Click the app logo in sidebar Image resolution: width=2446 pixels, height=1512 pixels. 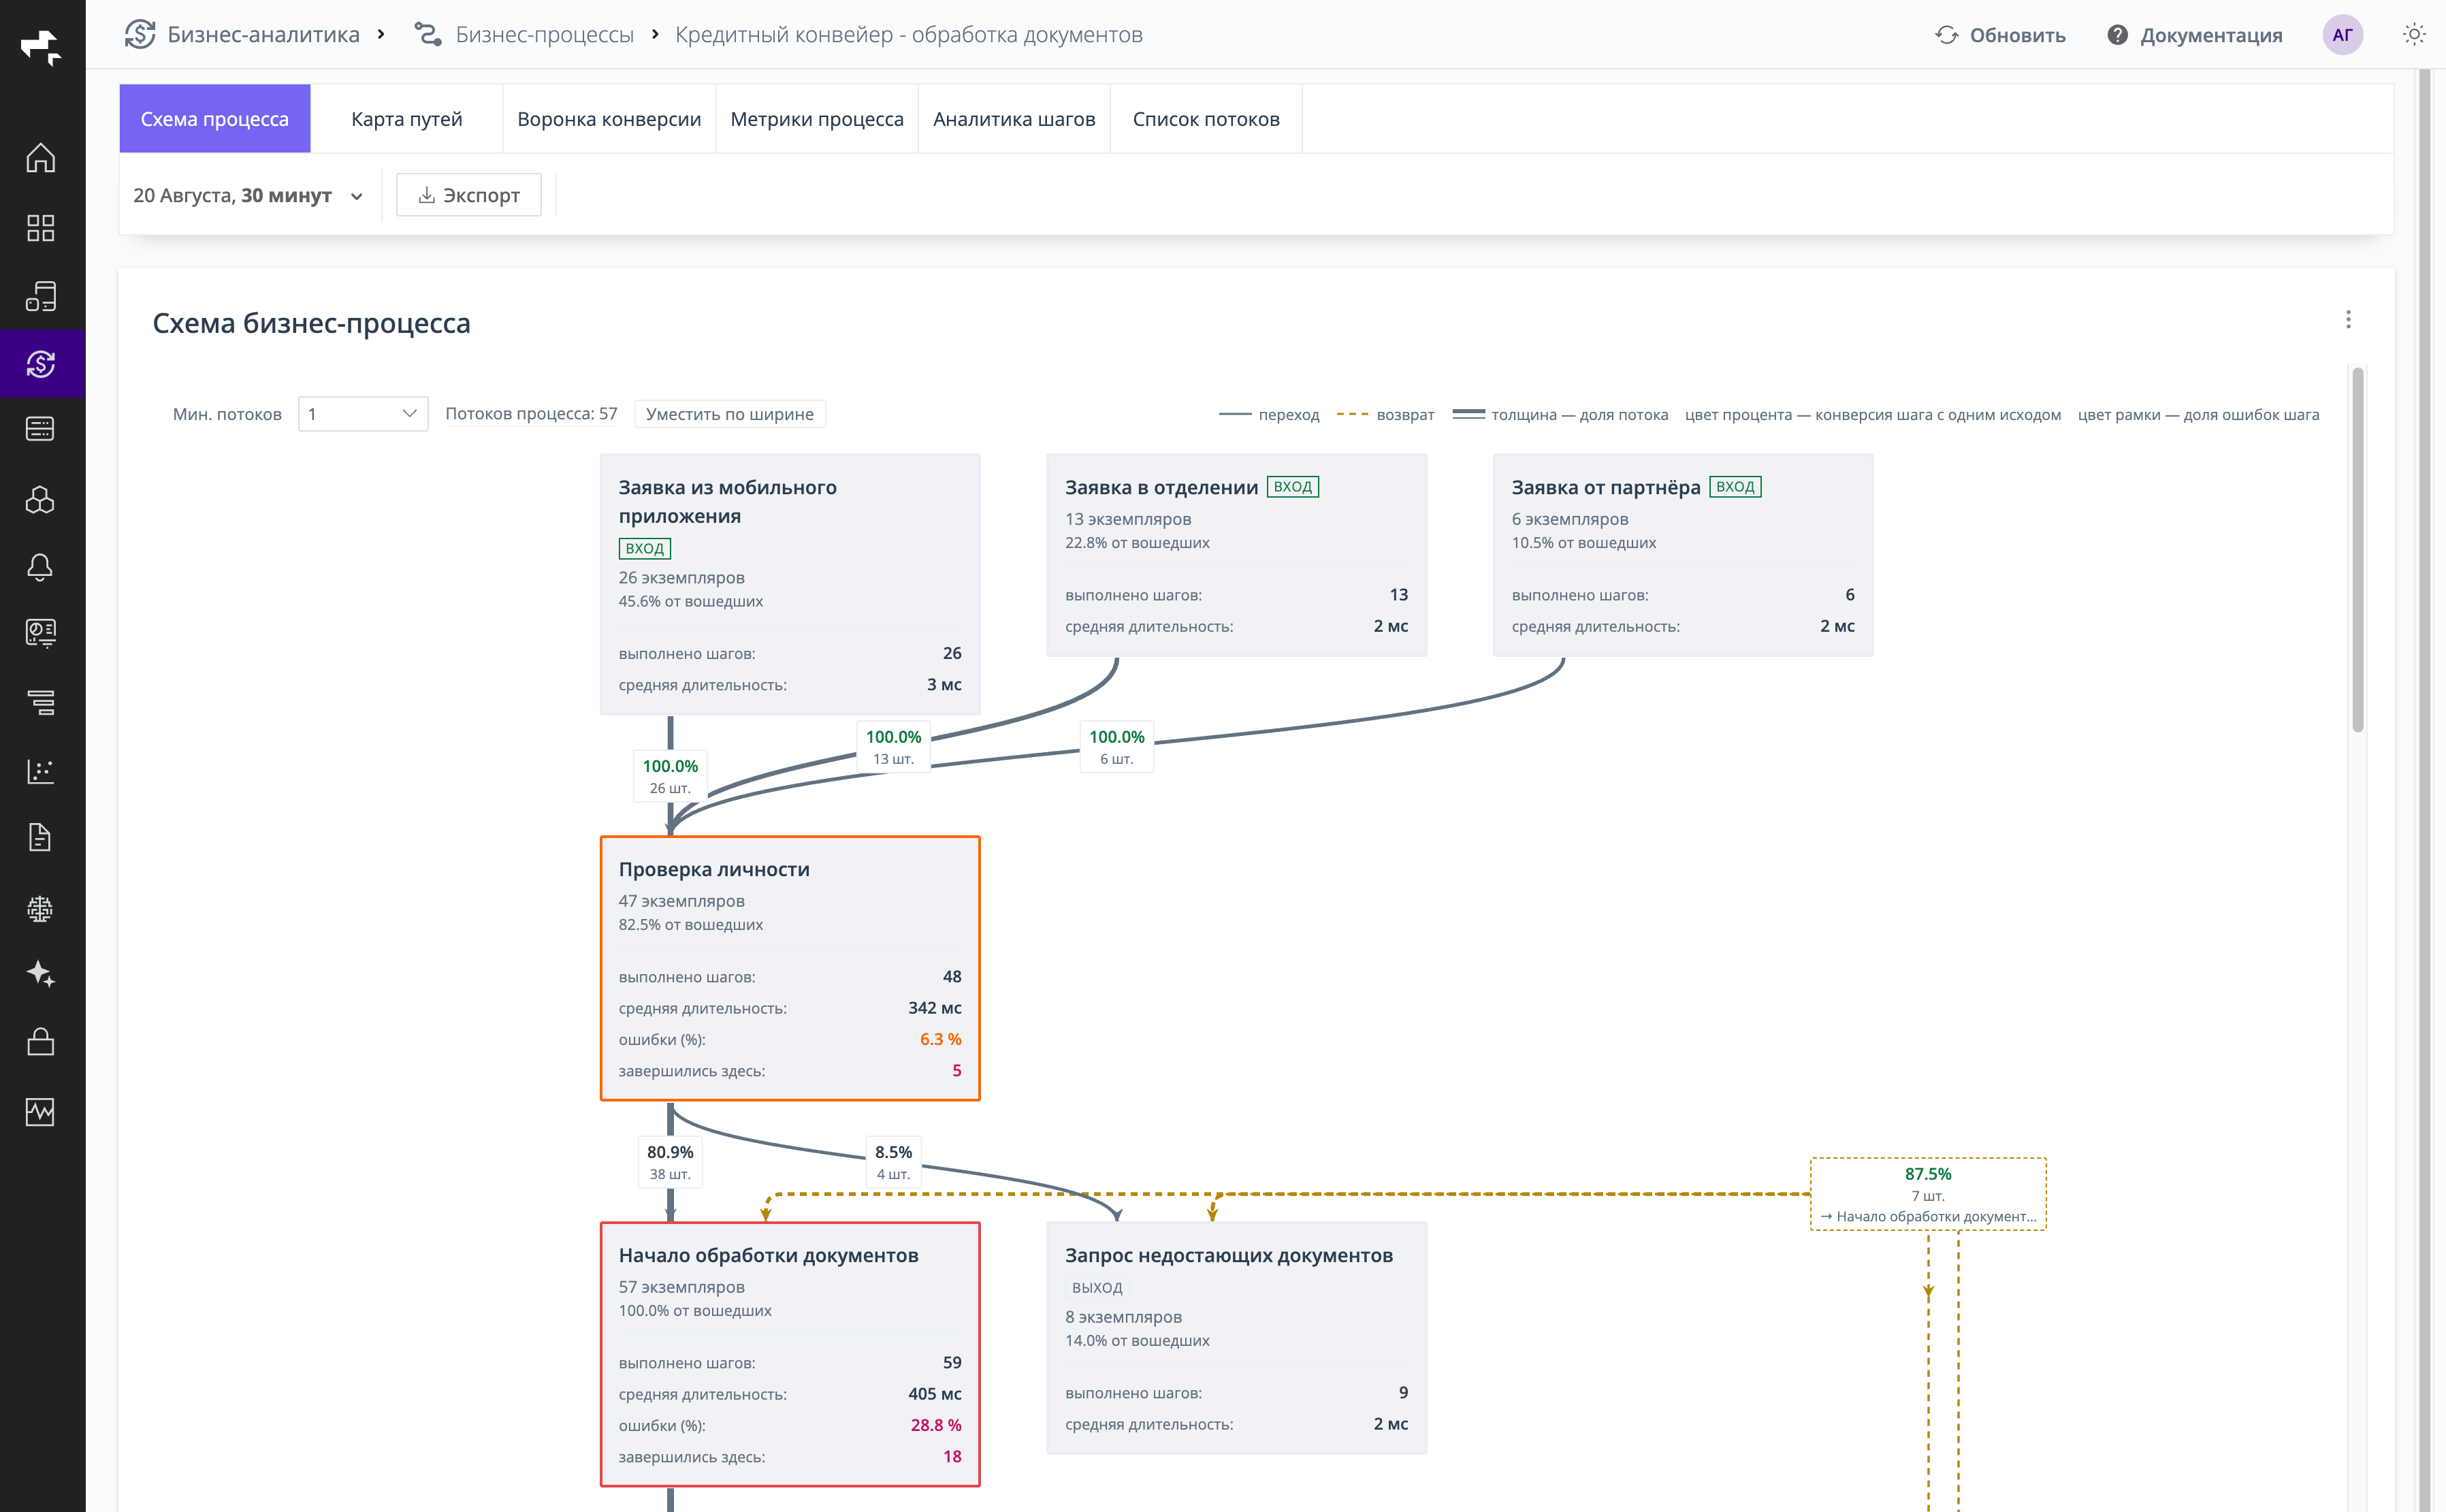point(41,47)
